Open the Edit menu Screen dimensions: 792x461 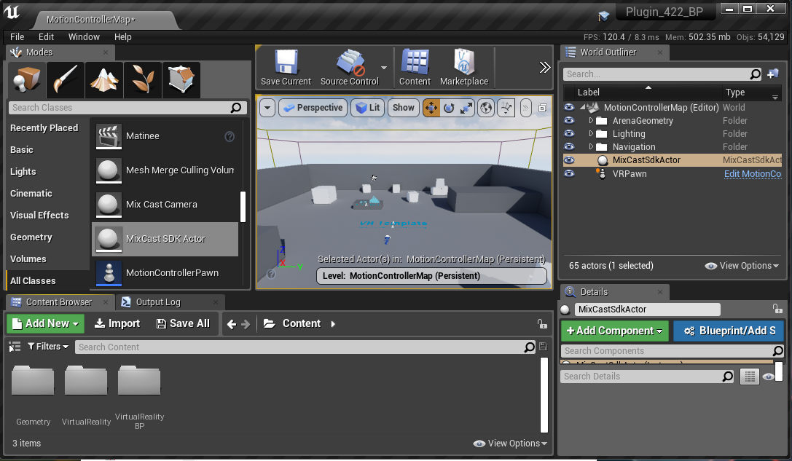46,37
